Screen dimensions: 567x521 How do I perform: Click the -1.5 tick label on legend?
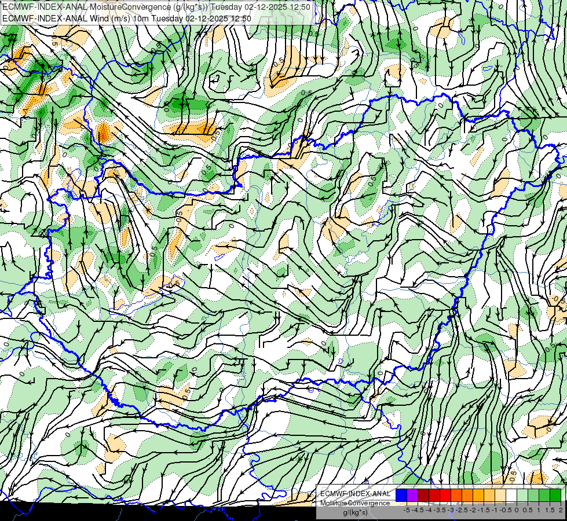tap(484, 510)
